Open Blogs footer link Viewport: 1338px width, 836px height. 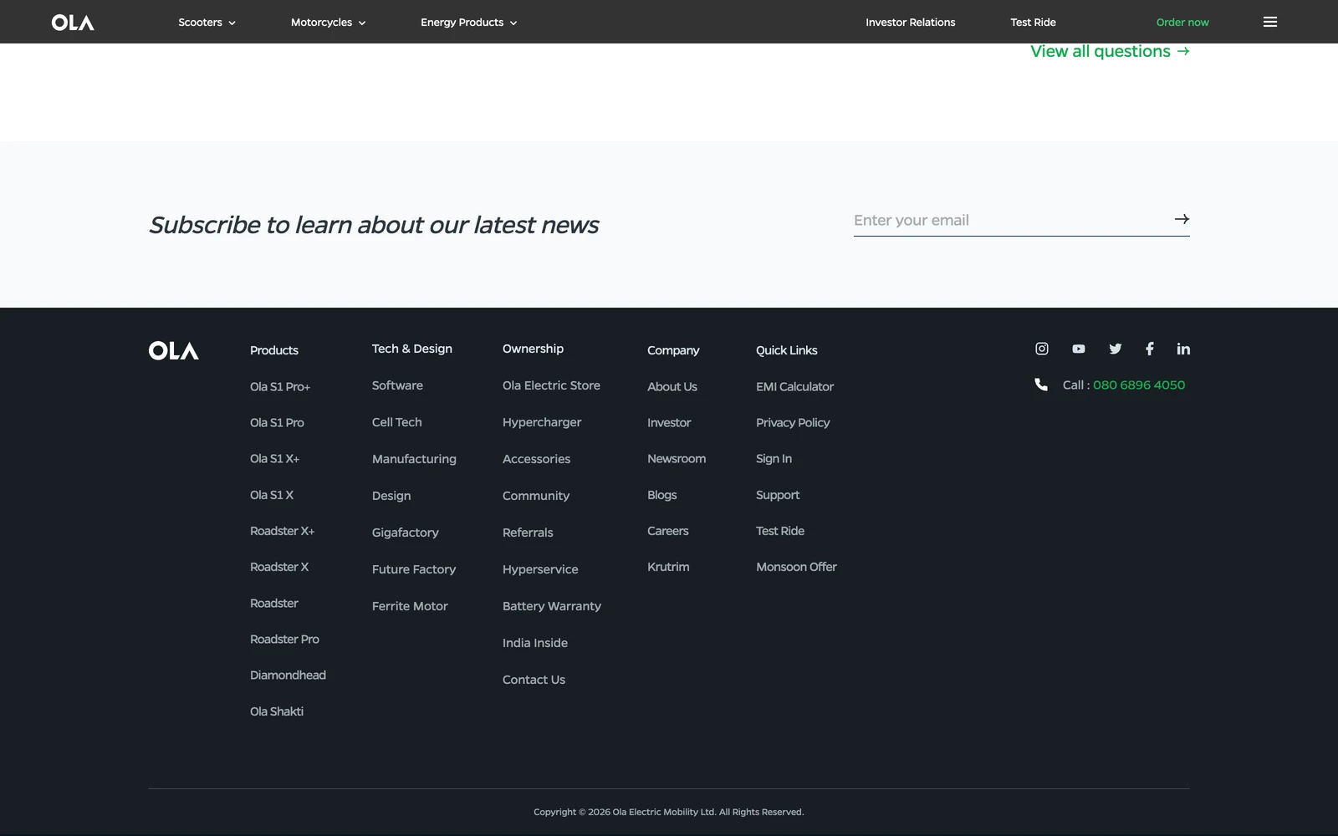(x=662, y=495)
